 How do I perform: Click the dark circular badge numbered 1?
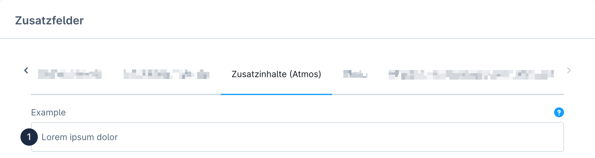[29, 137]
